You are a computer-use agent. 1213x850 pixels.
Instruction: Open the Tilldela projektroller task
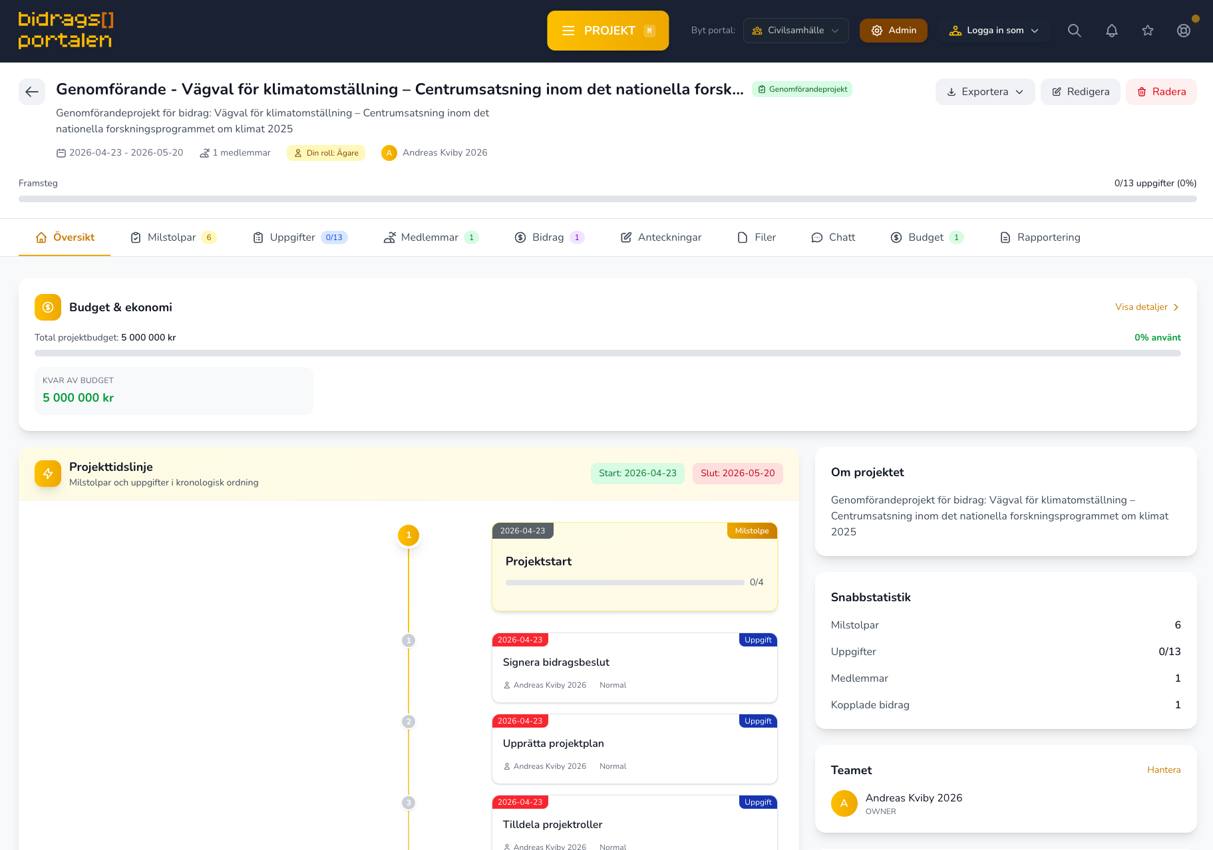[635, 823]
